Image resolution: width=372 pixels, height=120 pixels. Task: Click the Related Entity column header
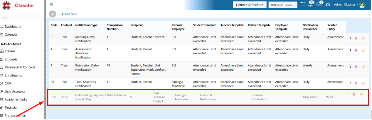(x=332, y=27)
